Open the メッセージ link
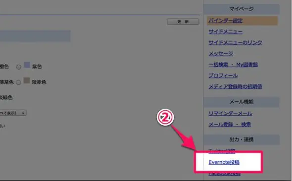The image size is (292, 181). click(221, 53)
